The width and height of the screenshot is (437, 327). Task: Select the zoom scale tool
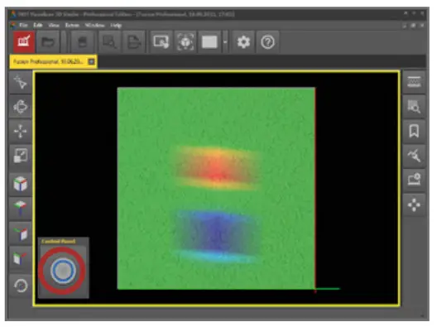pos(21,156)
